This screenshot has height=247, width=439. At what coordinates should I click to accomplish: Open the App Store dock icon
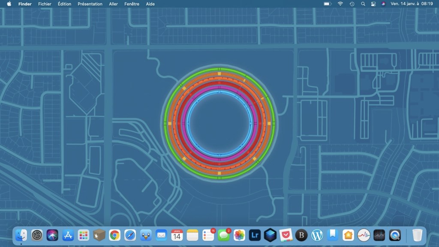(68, 235)
